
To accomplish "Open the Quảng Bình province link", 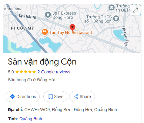I will click(x=31, y=119).
